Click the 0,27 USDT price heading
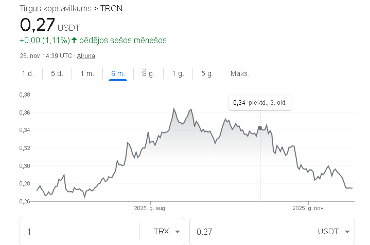The width and height of the screenshot is (370, 245). click(50, 25)
